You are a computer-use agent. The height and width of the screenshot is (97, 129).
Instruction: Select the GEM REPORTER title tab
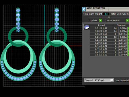[96, 8]
